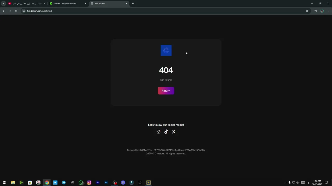Image resolution: width=332 pixels, height=186 pixels.
Task: Open touch keyboard icon in tray
Action: click(x=303, y=183)
